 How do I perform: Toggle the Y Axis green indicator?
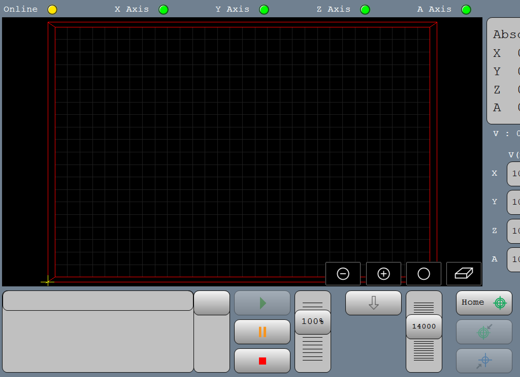(x=264, y=10)
